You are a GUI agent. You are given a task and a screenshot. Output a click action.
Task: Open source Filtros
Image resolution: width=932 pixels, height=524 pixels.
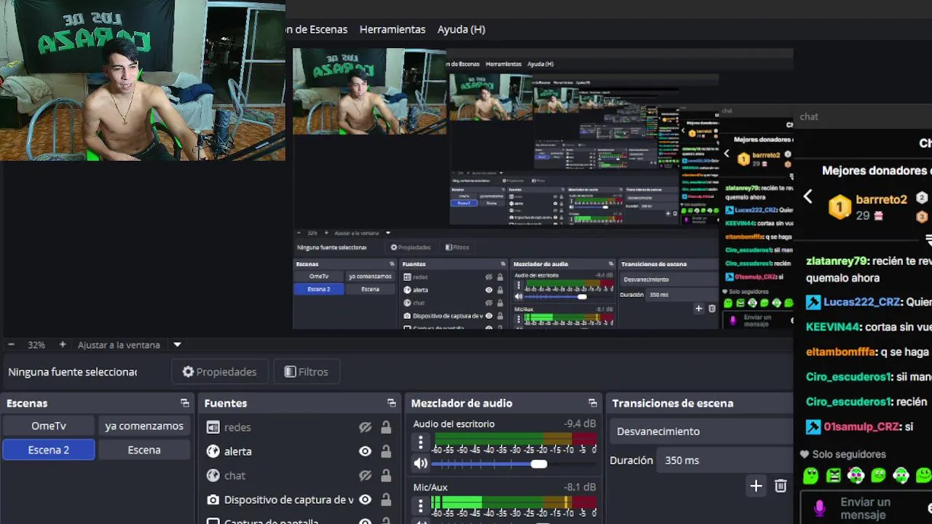(x=307, y=372)
